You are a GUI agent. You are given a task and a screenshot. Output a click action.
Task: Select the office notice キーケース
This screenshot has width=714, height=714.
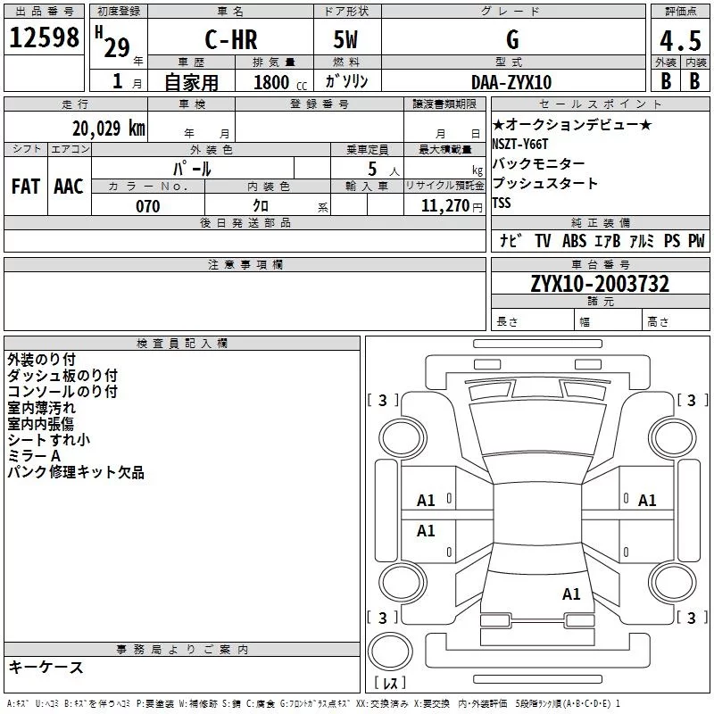coord(46,667)
